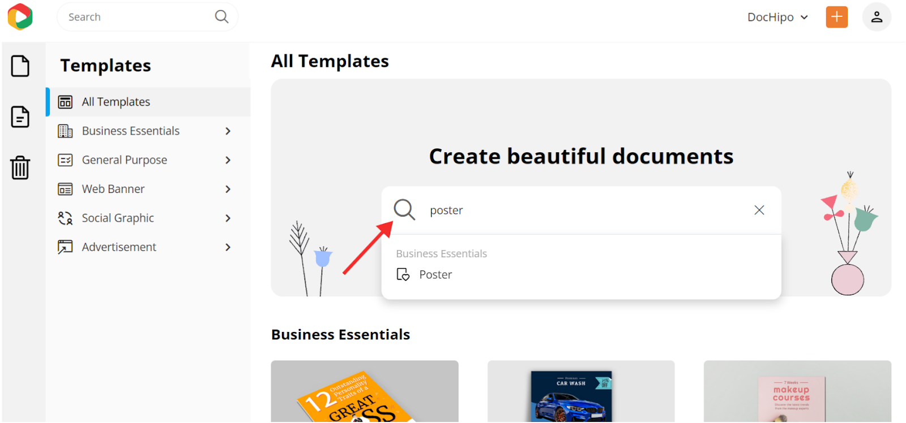The height and width of the screenshot is (423, 906).
Task: Click the All Templates grid icon
Action: [65, 102]
